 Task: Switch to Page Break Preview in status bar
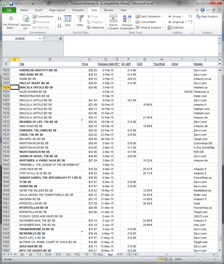click(x=170, y=259)
